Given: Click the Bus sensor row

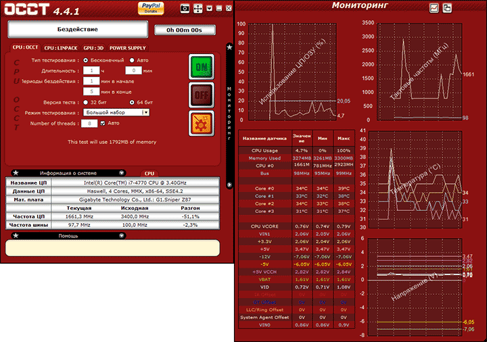Looking at the screenshot, I should (x=297, y=173).
